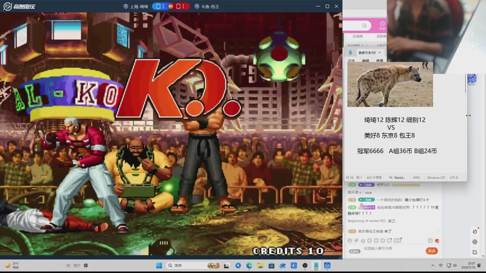486x273 pixels.
Task: Click the Windows (CRLF) line ending status
Action: (x=436, y=178)
